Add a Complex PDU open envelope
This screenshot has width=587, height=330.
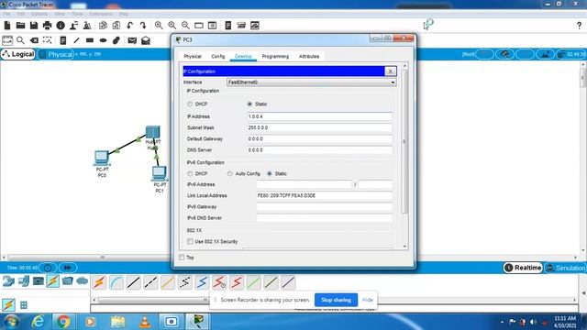click(146, 40)
